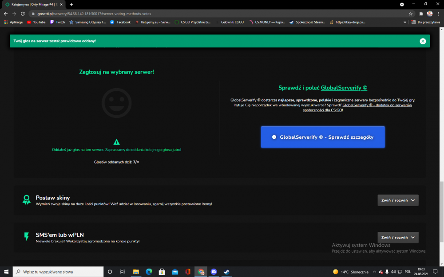The image size is (444, 277).
Task: Select the Katujemy.eu Only Mirage tab
Action: point(32,4)
